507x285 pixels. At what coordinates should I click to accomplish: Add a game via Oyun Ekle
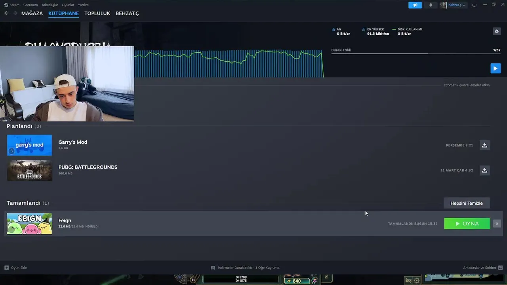[15, 268]
